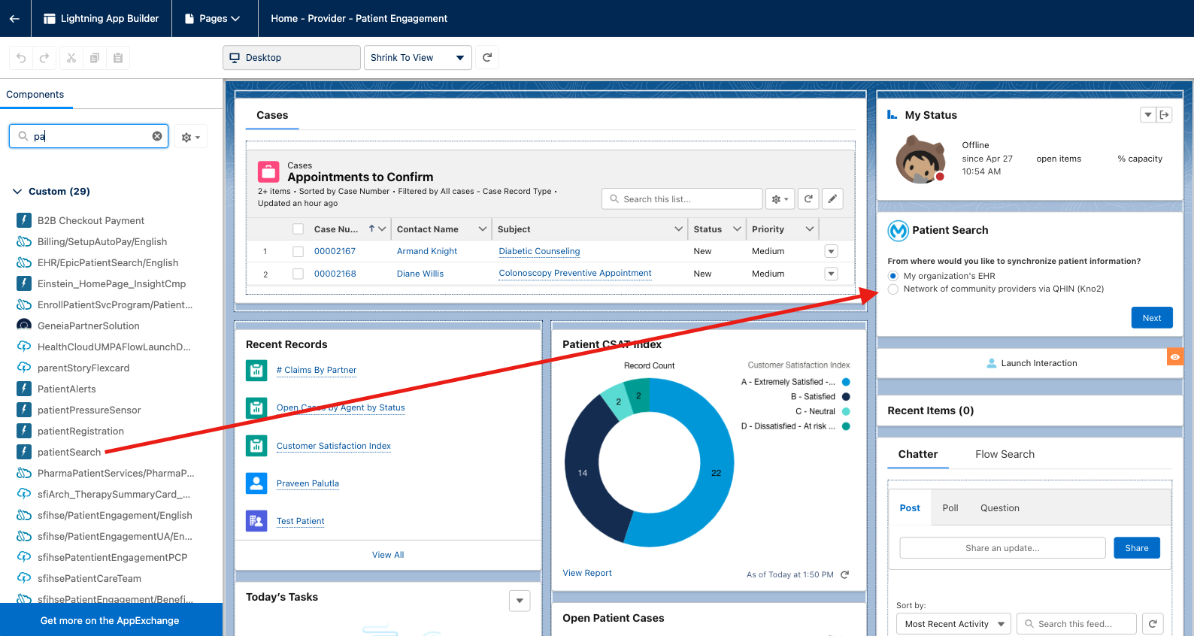Click View All under Recent Records
The height and width of the screenshot is (636, 1194).
click(388, 555)
